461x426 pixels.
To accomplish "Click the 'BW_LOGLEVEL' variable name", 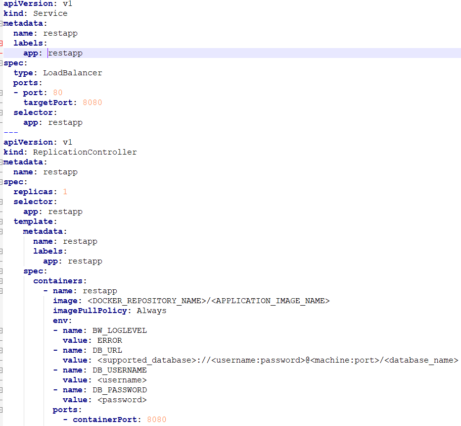I will (x=119, y=330).
